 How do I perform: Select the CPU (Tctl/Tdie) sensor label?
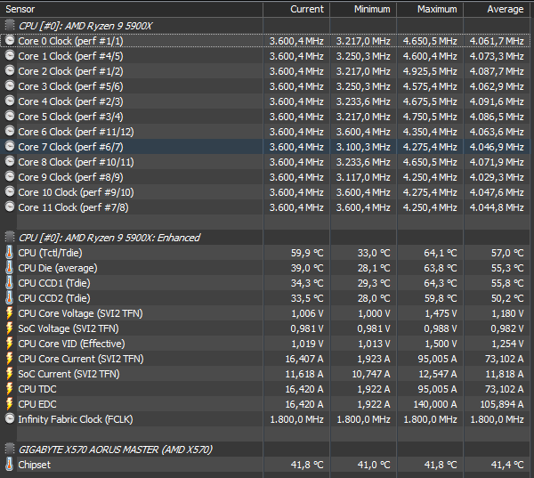tap(50, 253)
